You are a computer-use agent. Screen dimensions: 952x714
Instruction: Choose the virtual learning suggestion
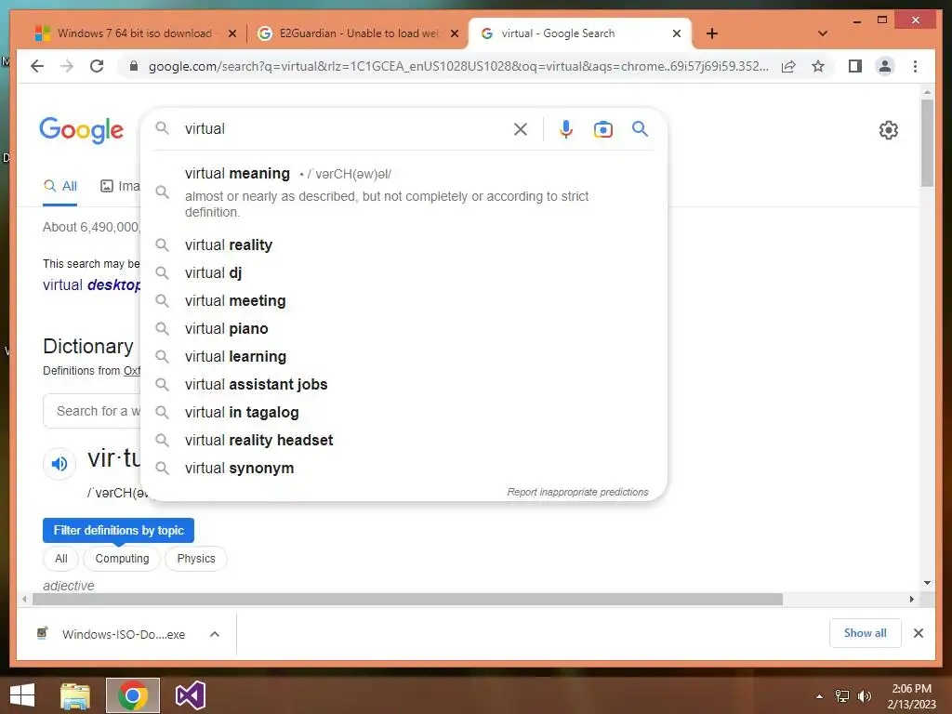click(403, 356)
